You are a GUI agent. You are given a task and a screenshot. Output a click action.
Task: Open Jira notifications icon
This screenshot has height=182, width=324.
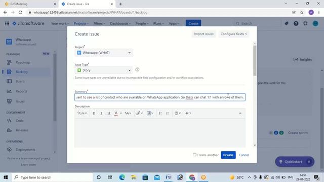287,24
